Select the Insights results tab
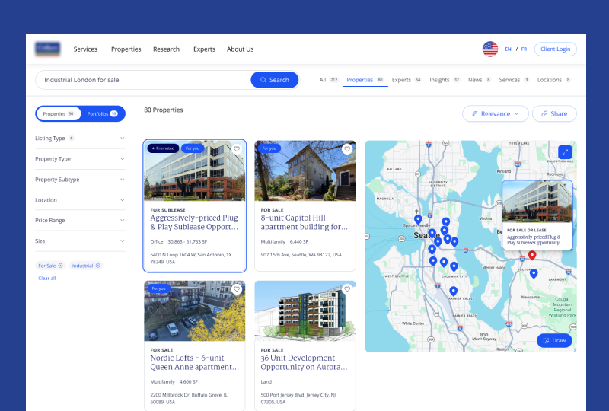 click(x=445, y=80)
